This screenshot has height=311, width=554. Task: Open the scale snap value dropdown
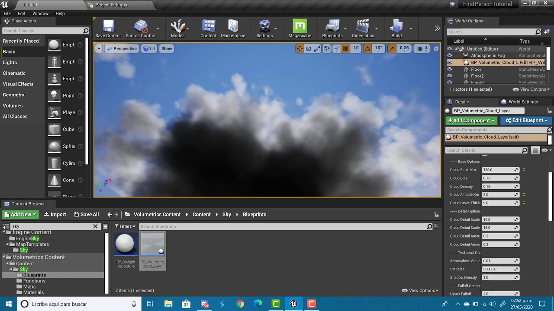pyautogui.click(x=404, y=48)
